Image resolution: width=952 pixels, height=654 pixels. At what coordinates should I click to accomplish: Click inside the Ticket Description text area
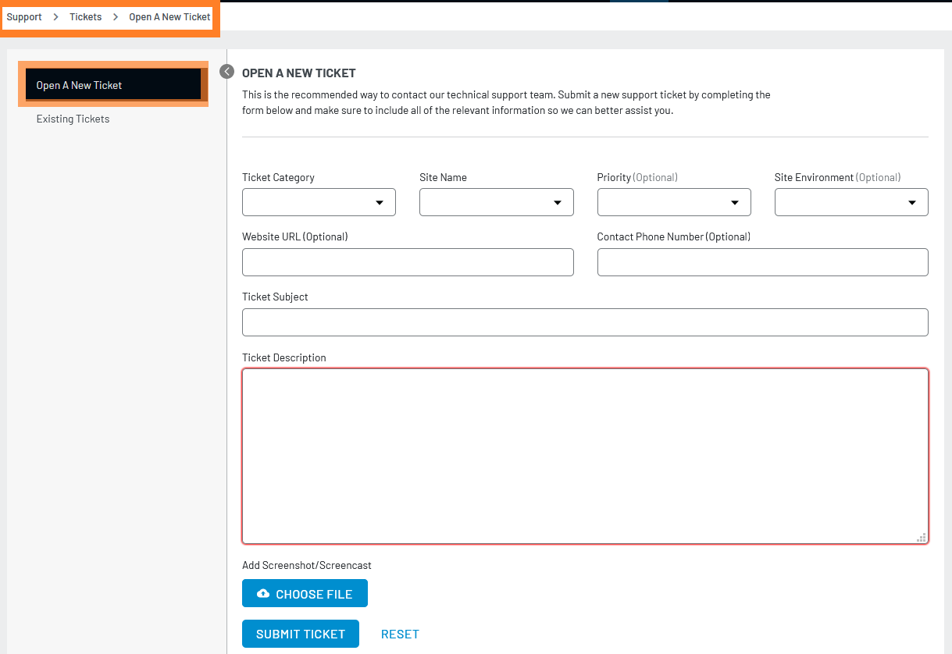click(585, 456)
